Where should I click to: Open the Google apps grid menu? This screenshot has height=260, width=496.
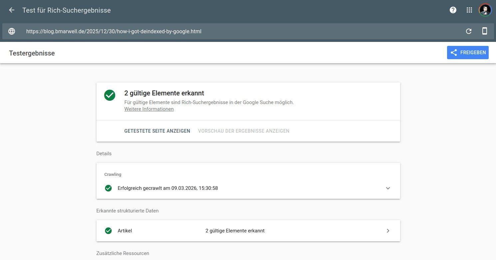469,10
